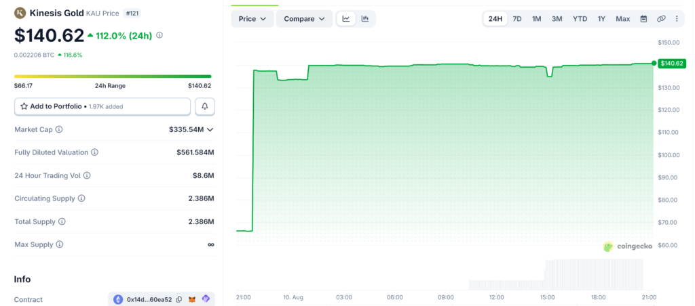695x306 pixels.
Task: Open Fully Diluted Valuation info icon
Action: (x=94, y=152)
